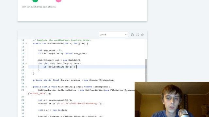
Task: Open editor settings gear icon
Action: 142,35
